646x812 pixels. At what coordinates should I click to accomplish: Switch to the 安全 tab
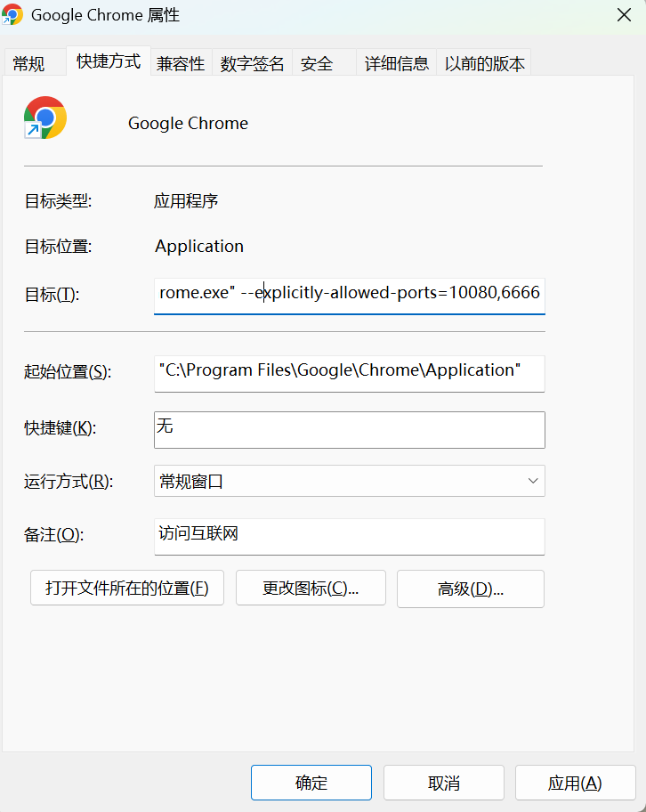tap(317, 63)
